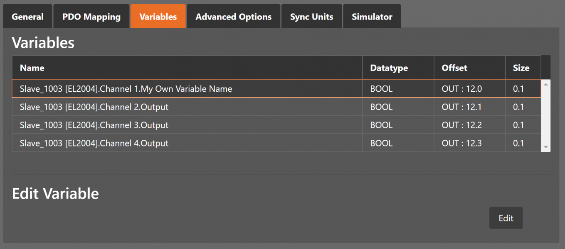Select the Channel 2.Output variable row

(94, 107)
